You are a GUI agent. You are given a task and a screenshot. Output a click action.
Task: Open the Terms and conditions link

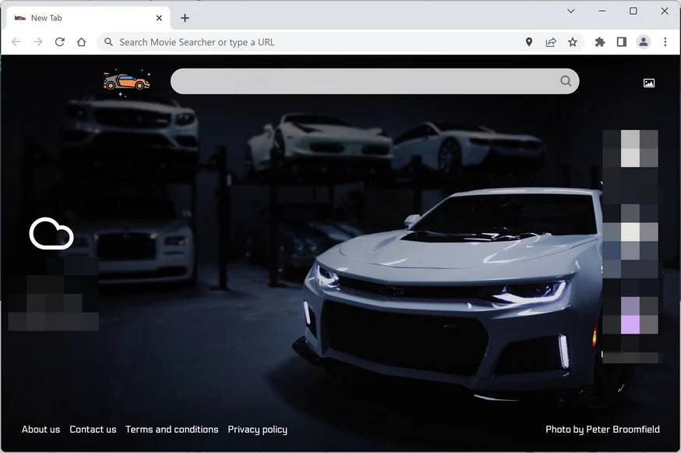click(x=172, y=429)
